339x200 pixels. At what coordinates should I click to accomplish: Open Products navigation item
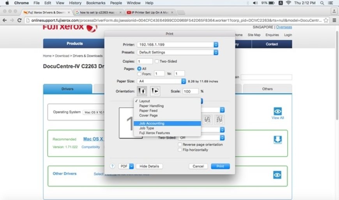coord(74,43)
